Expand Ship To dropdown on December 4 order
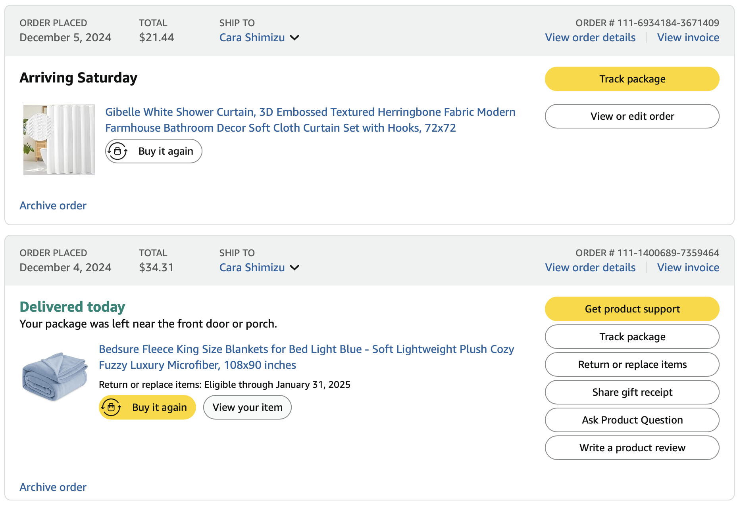The height and width of the screenshot is (506, 739). 294,268
